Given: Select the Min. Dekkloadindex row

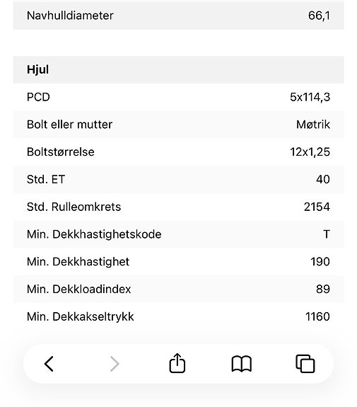Looking at the screenshot, I should click(x=178, y=290).
